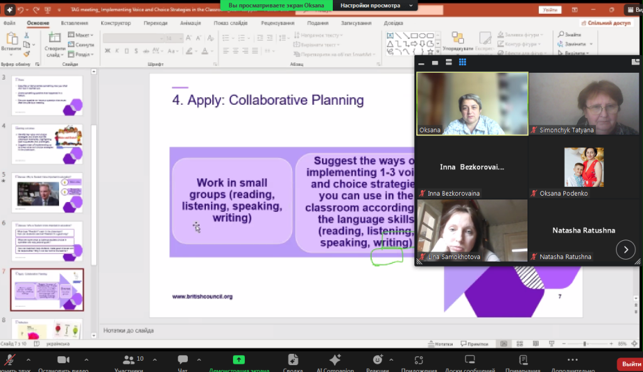
Task: Stop video with camera icon
Action: [x=63, y=359]
